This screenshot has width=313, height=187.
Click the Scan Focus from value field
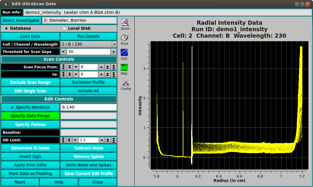click(x=88, y=67)
